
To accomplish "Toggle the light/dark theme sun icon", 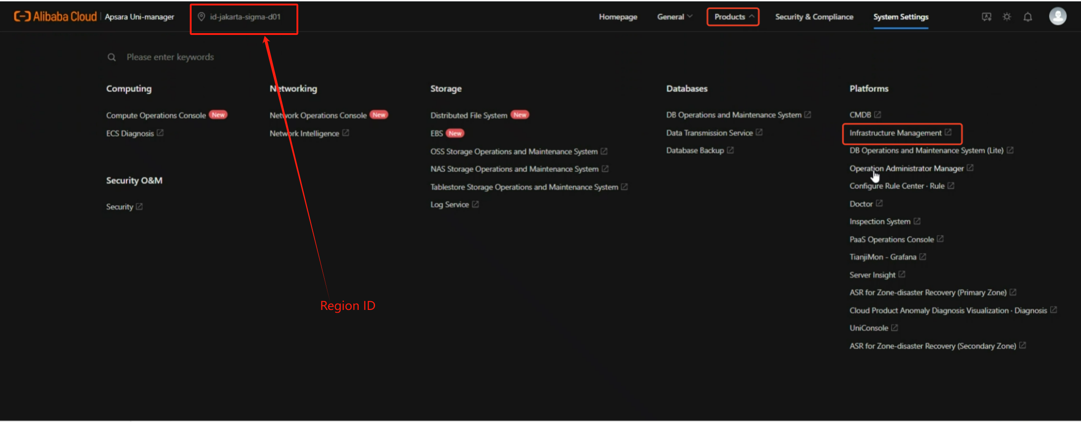I will click(x=1007, y=17).
